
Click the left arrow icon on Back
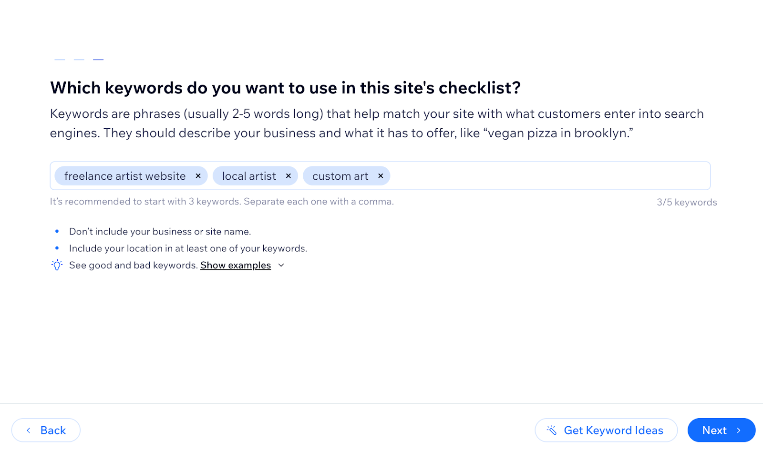29,430
